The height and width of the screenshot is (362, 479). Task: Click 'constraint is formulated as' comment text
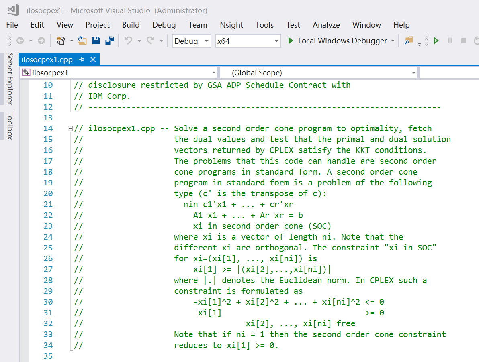(238, 291)
